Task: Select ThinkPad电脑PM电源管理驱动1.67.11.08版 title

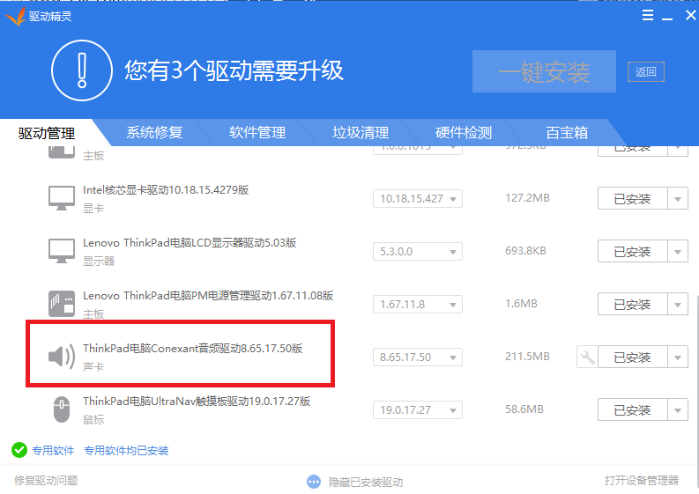Action: (208, 296)
